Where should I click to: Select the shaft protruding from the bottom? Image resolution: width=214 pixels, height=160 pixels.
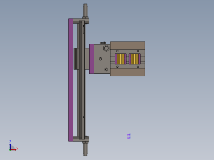point(85,149)
